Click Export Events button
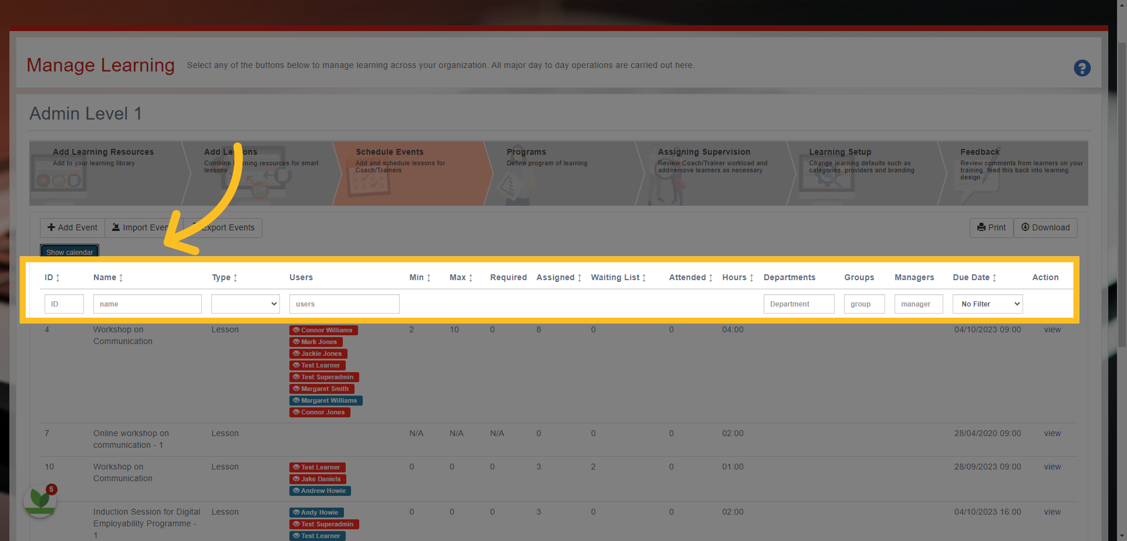 (x=223, y=228)
